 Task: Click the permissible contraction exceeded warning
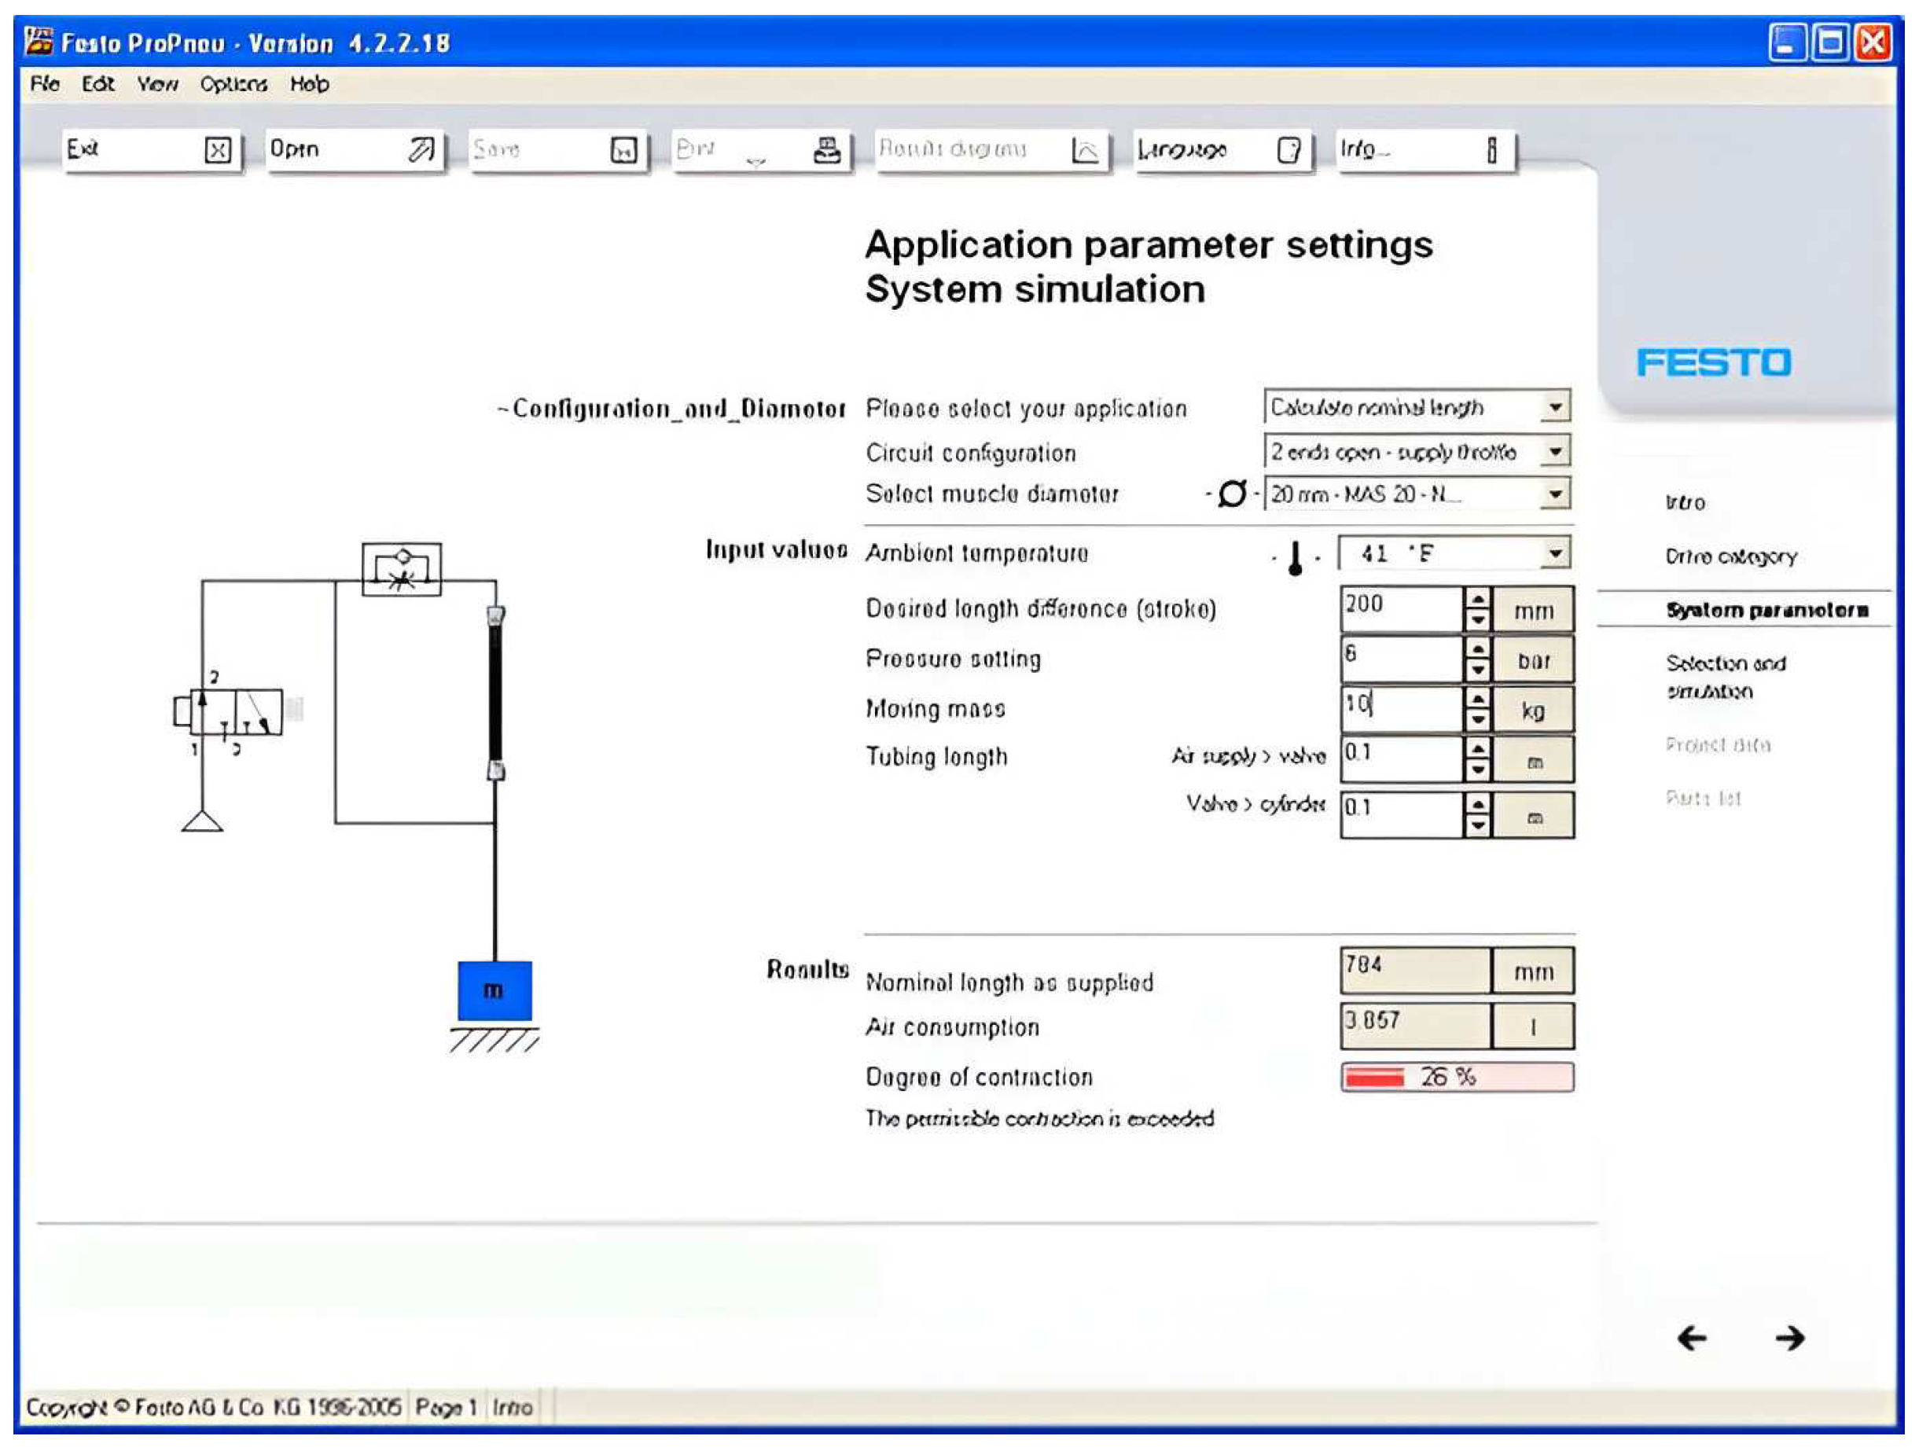pos(1039,1118)
